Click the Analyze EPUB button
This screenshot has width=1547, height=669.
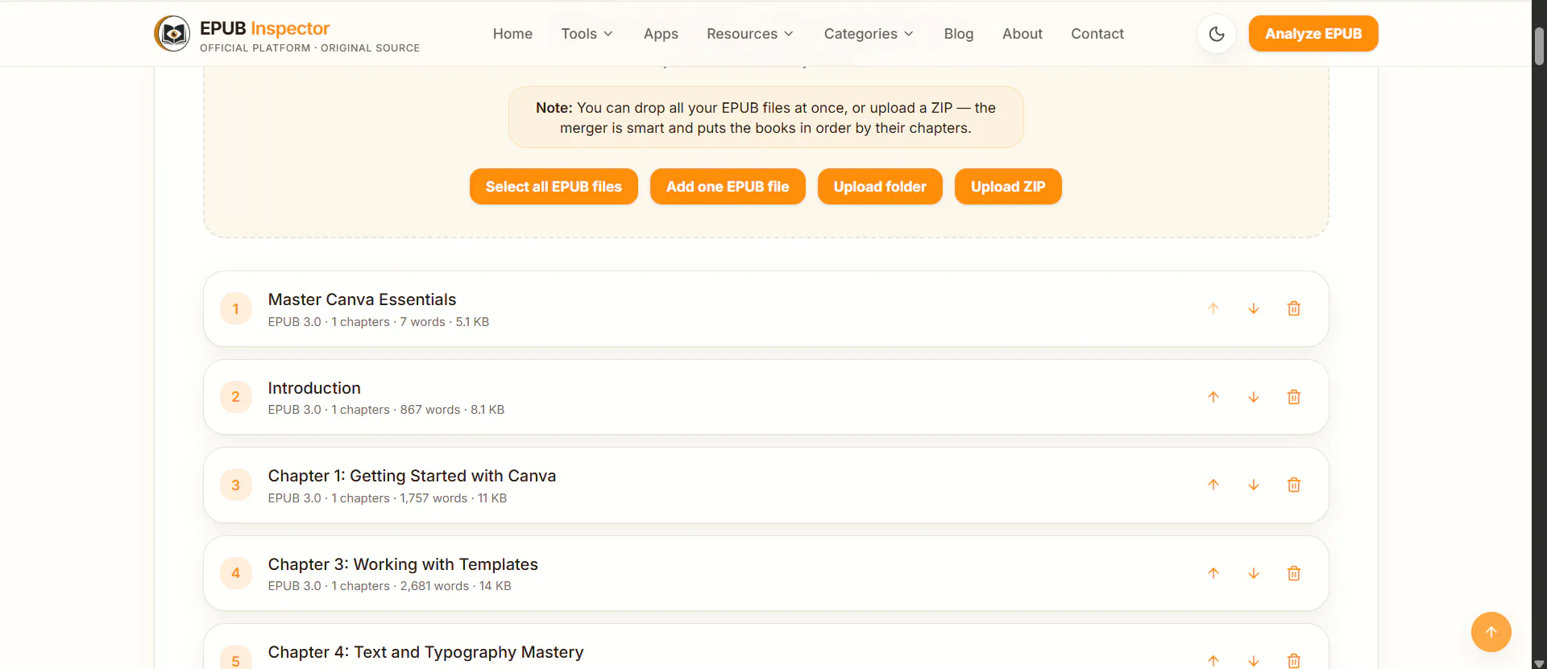(1313, 34)
